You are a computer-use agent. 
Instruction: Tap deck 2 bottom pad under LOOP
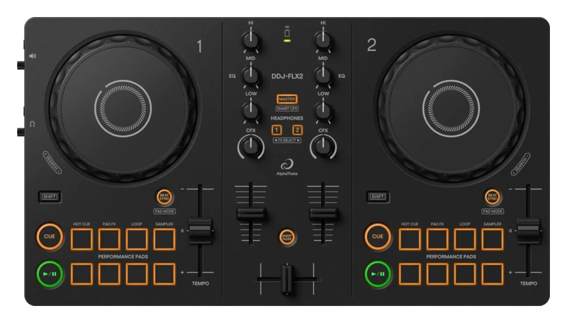tap(465, 274)
